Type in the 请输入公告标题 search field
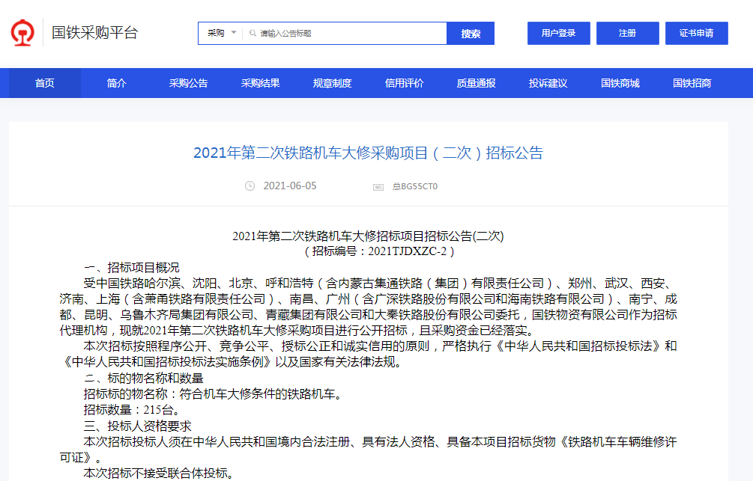The height and width of the screenshot is (481, 753). [348, 34]
